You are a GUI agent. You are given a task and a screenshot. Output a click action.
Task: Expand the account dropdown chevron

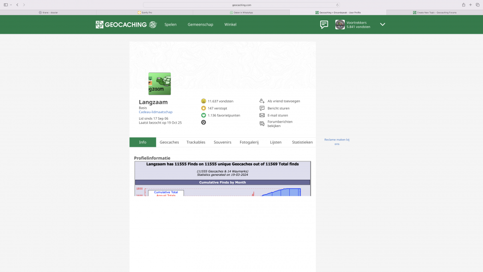pos(382,24)
